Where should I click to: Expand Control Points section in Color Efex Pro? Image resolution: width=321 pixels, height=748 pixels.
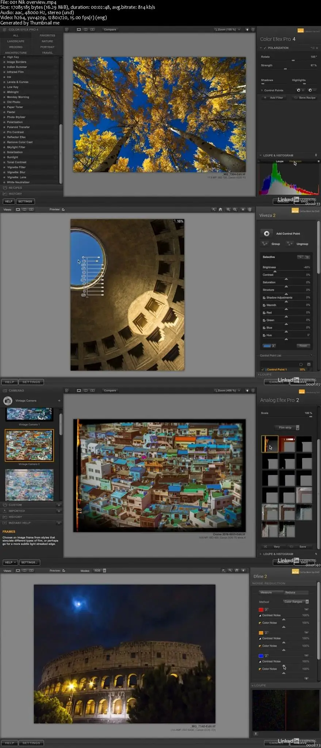point(262,90)
